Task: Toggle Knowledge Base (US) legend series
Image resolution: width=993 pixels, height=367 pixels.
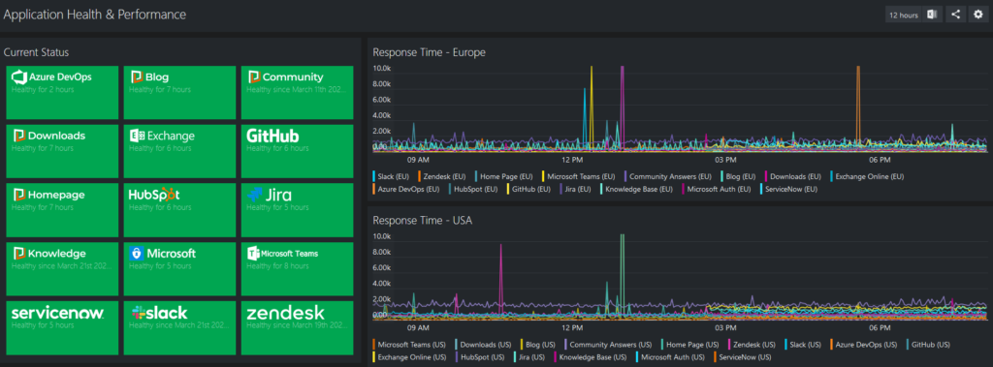Action: coord(591,357)
